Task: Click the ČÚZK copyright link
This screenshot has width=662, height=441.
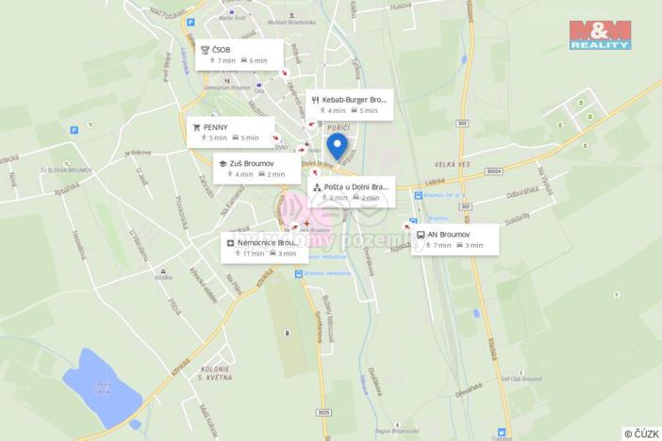Action: pyautogui.click(x=641, y=433)
